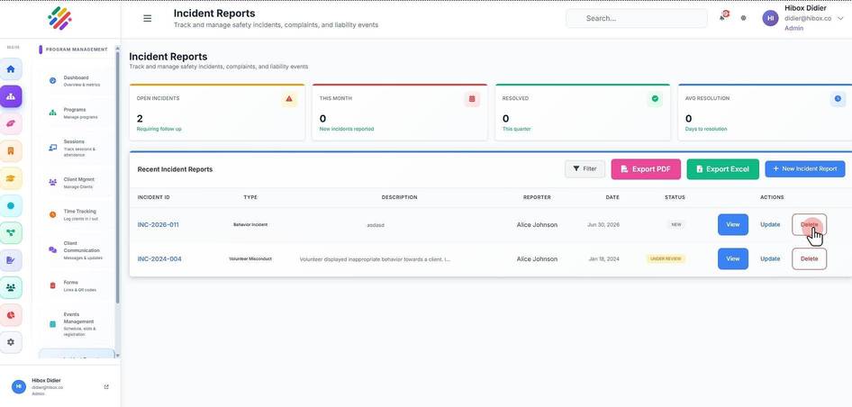Image resolution: width=852 pixels, height=407 pixels.
Task: Click the open incidents warning triangle icon
Action: (x=289, y=99)
